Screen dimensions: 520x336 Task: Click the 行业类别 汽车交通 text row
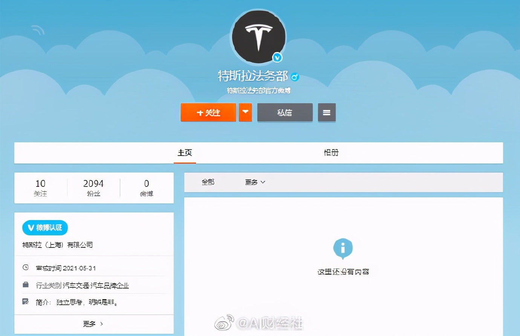coord(83,286)
